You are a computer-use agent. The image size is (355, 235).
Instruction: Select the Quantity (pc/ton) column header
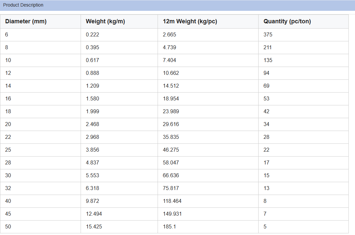[287, 22]
